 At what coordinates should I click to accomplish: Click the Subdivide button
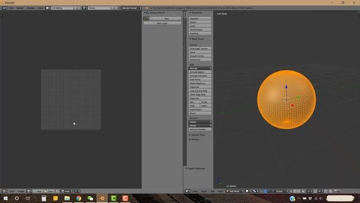pyautogui.click(x=200, y=87)
